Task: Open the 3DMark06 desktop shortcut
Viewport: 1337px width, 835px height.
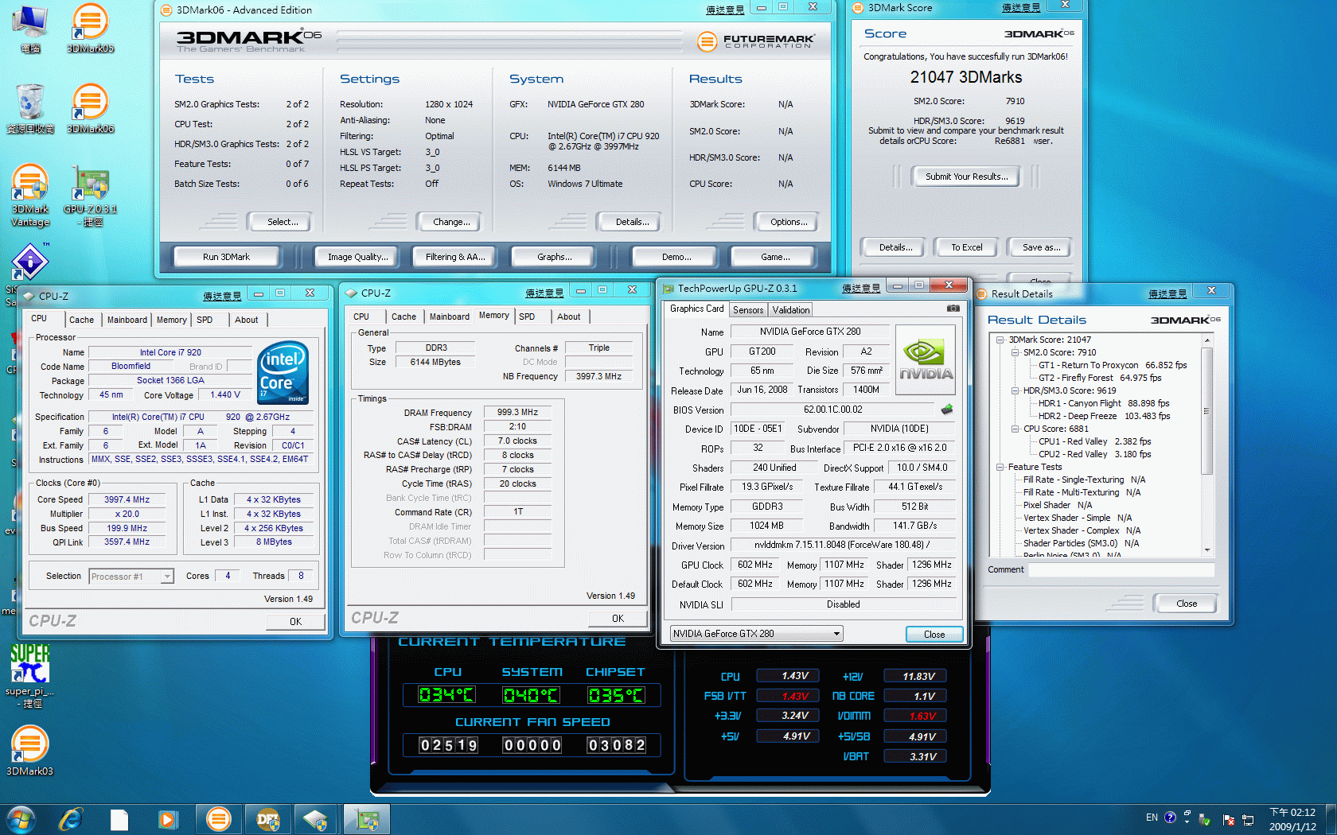Action: [90, 108]
